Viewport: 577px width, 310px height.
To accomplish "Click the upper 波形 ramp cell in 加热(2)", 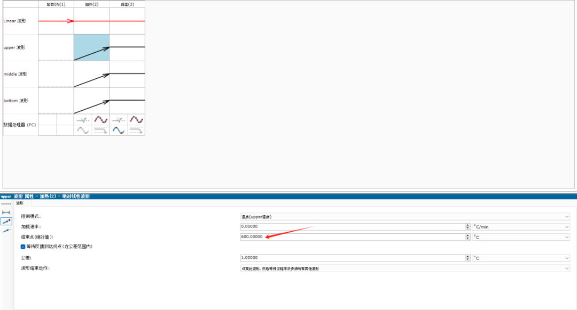I will pyautogui.click(x=91, y=48).
